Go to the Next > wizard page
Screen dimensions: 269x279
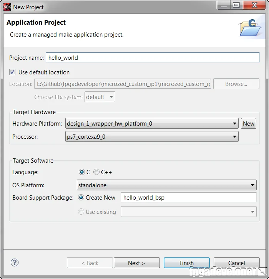click(137, 263)
